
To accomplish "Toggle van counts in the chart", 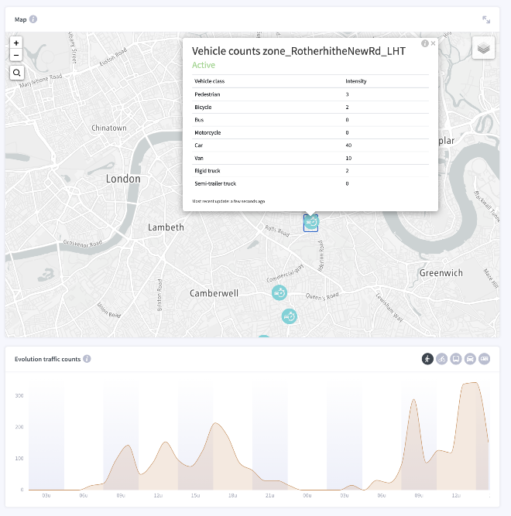I will (484, 359).
